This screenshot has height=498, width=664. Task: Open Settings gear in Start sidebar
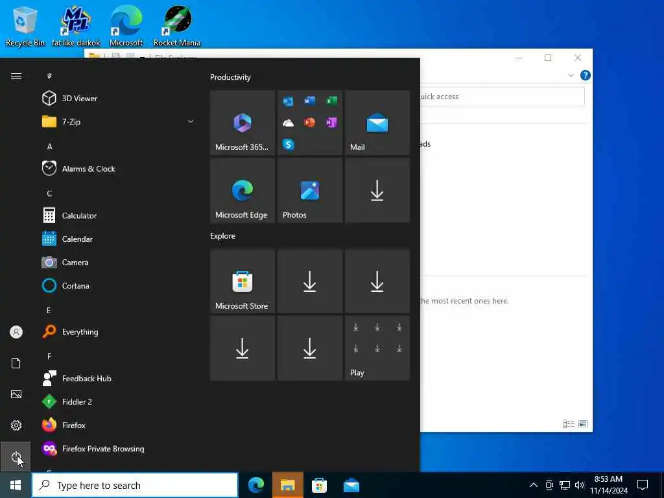pyautogui.click(x=16, y=425)
